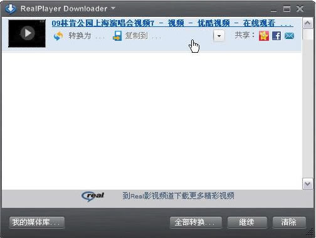Image resolution: width=316 pixels, height=238 pixels.
Task: Click the scrollbar thumb handle
Action: (x=307, y=35)
